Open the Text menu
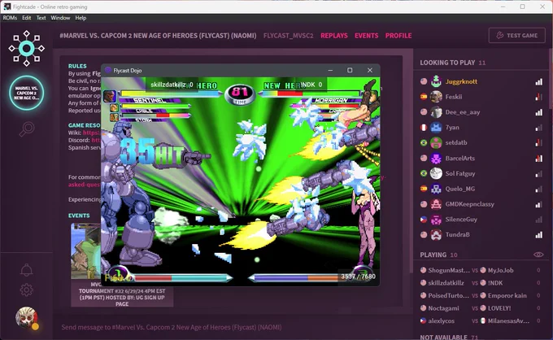Image resolution: width=553 pixels, height=340 pixels. (41, 18)
